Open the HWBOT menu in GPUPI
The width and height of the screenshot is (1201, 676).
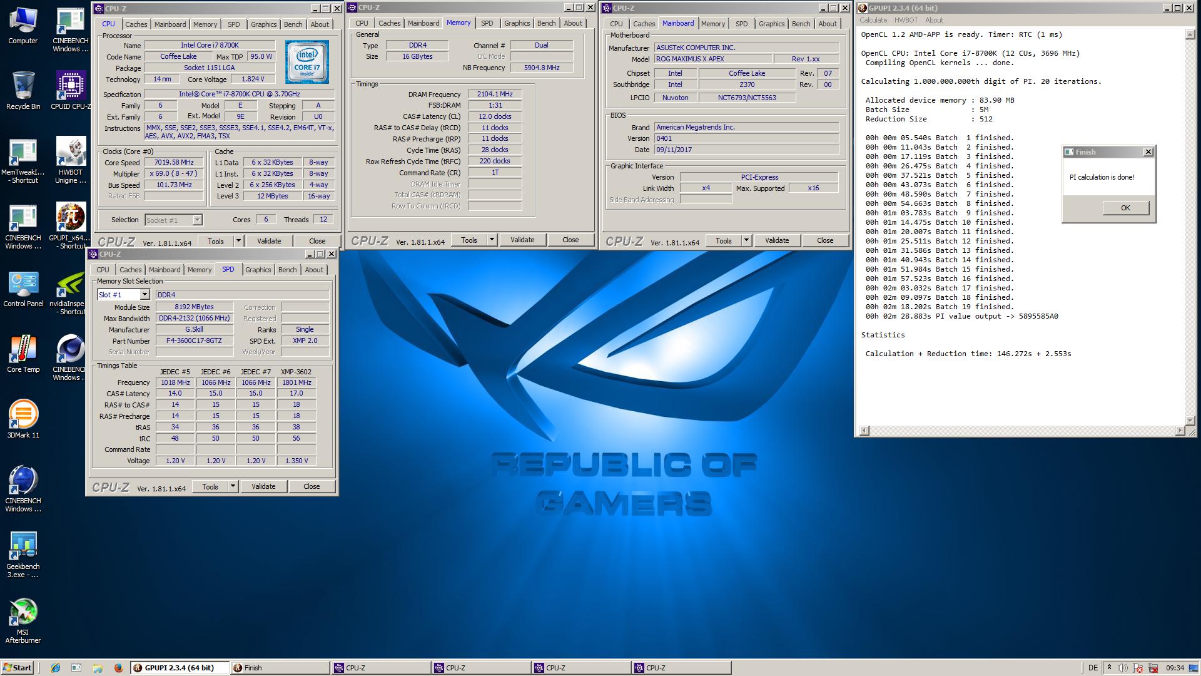[x=906, y=20]
